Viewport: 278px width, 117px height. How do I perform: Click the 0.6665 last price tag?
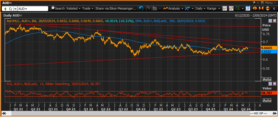pos(269,48)
